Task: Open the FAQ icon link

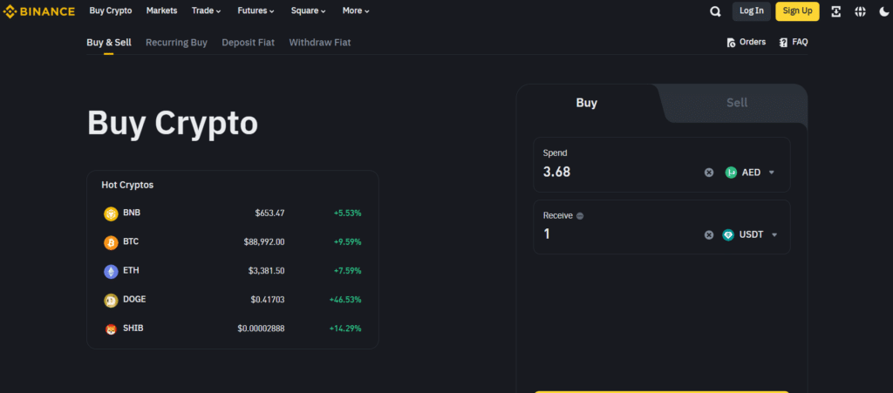Action: pos(794,42)
